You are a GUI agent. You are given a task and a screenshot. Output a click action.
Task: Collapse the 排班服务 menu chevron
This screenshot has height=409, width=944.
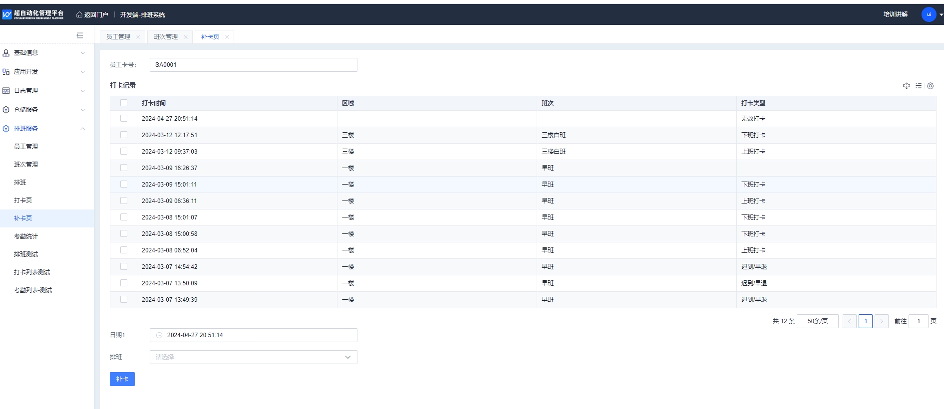click(x=83, y=129)
